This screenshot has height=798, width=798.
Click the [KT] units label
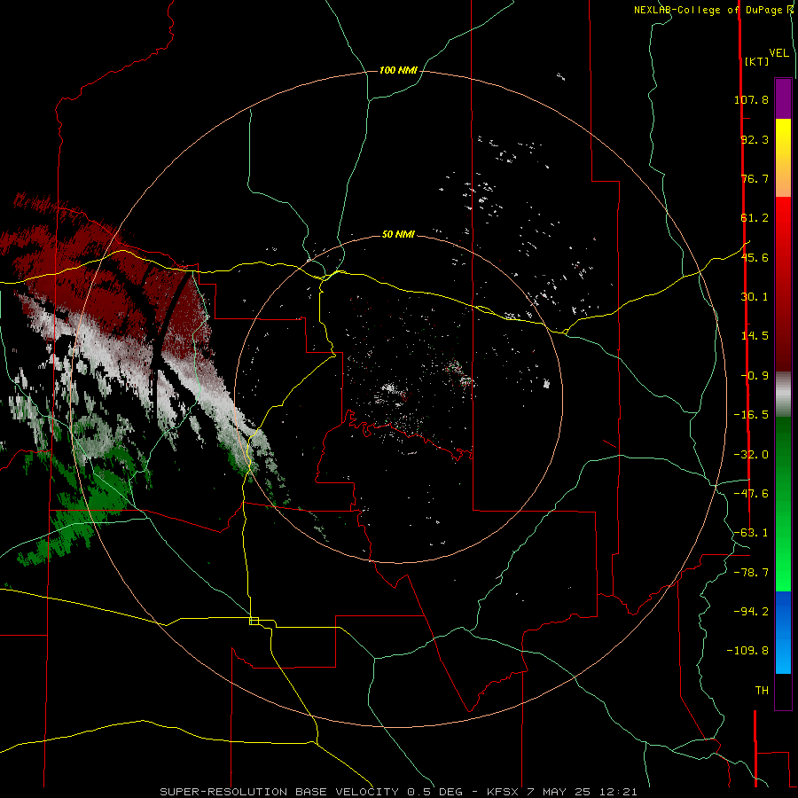click(x=757, y=61)
